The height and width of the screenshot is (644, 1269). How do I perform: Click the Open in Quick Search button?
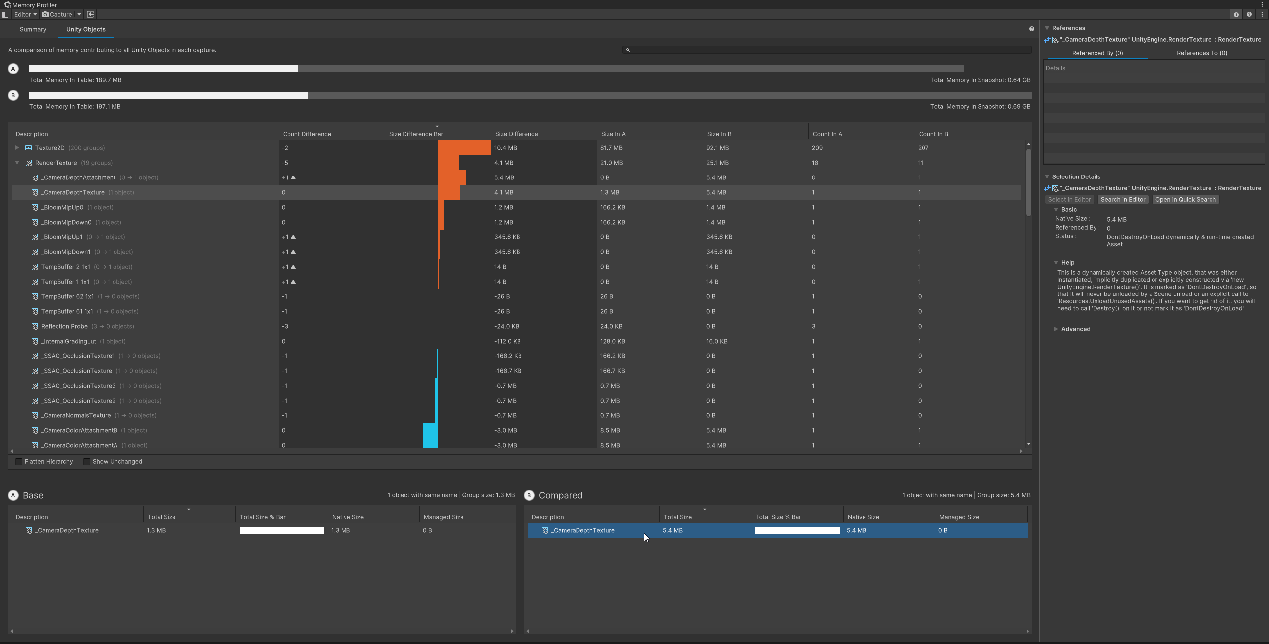(1185, 200)
